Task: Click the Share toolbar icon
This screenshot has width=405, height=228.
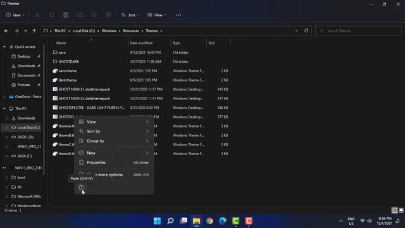Action: click(94, 15)
